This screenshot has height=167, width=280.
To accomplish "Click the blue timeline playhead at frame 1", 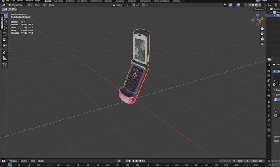I will coord(10,165).
